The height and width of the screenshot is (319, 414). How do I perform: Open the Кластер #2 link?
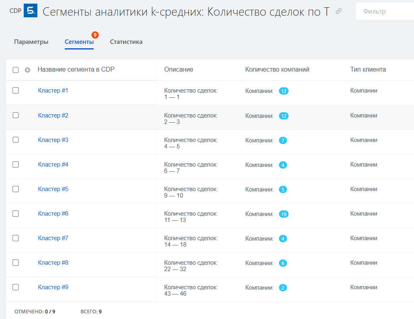coord(53,115)
